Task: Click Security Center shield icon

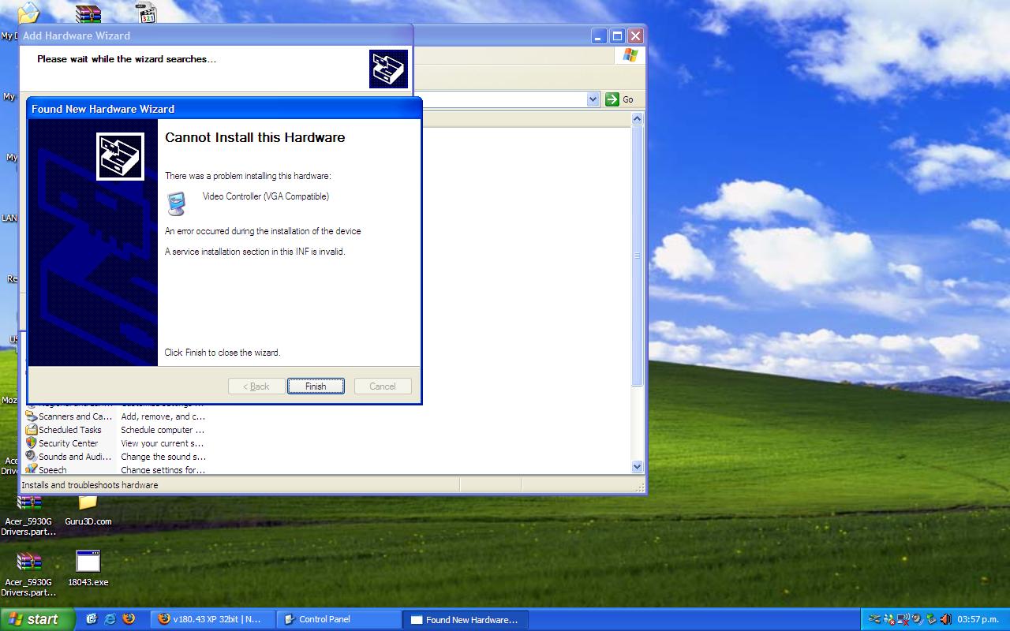Action: pyautogui.click(x=32, y=442)
